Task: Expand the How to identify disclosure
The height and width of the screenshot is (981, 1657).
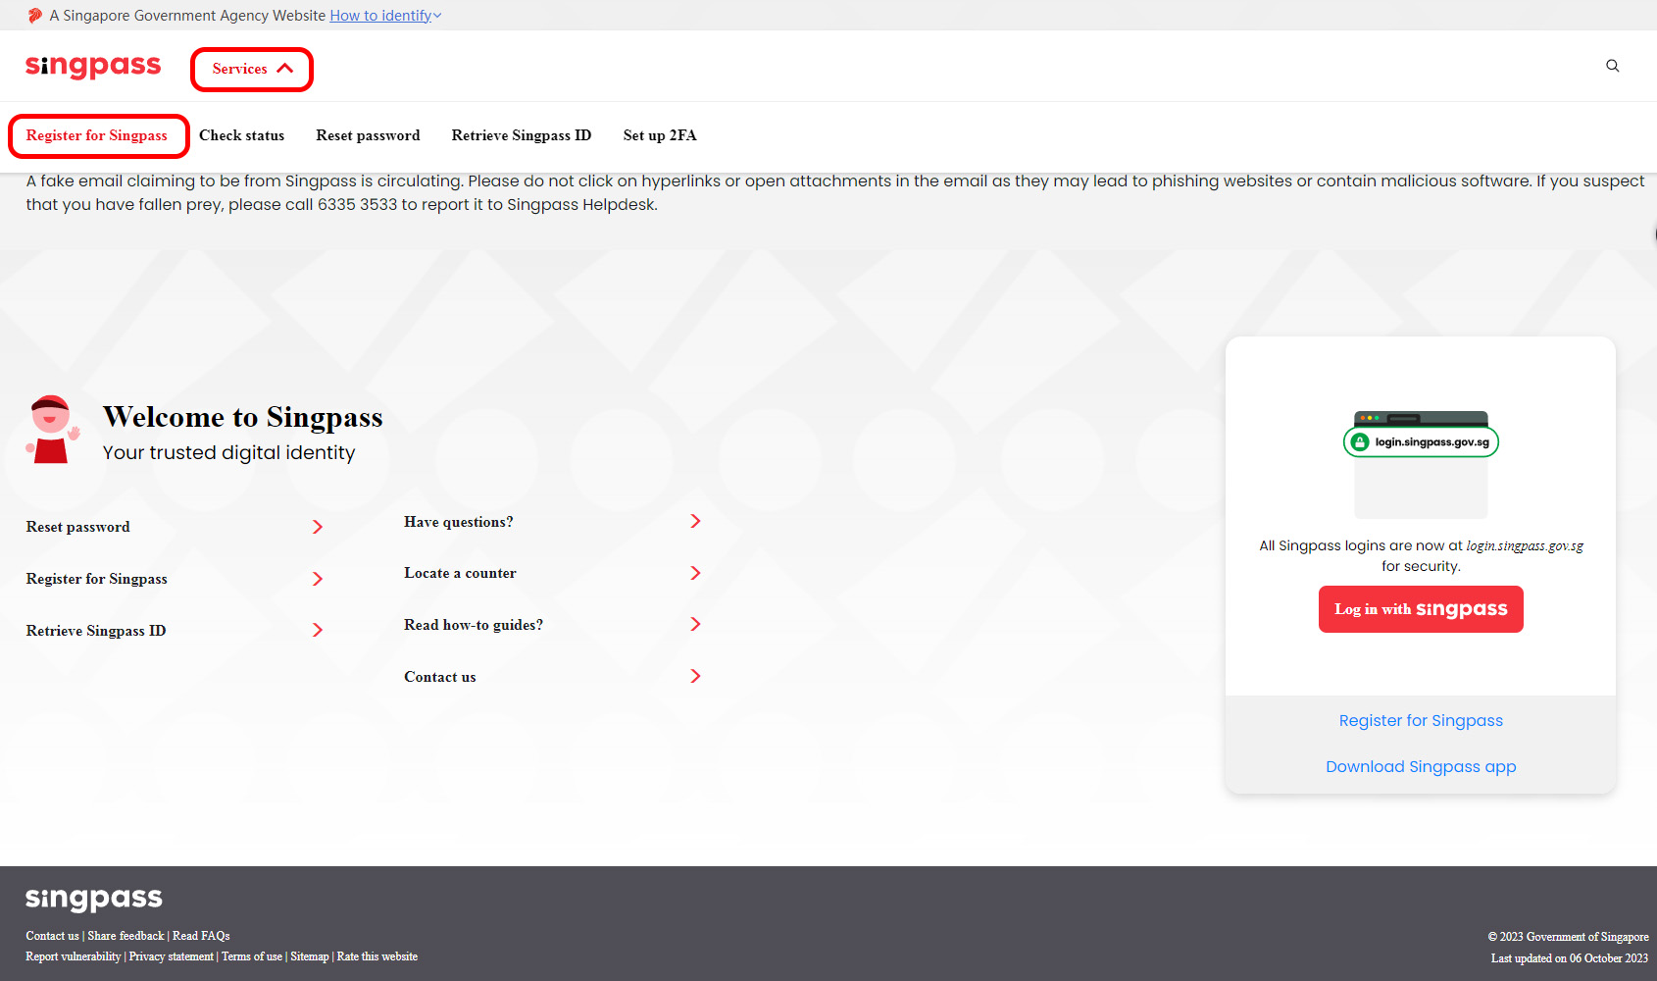Action: pyautogui.click(x=385, y=16)
